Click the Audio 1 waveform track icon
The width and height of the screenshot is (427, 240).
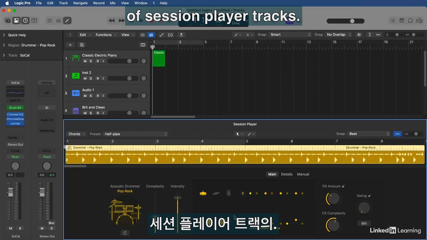[x=76, y=93]
